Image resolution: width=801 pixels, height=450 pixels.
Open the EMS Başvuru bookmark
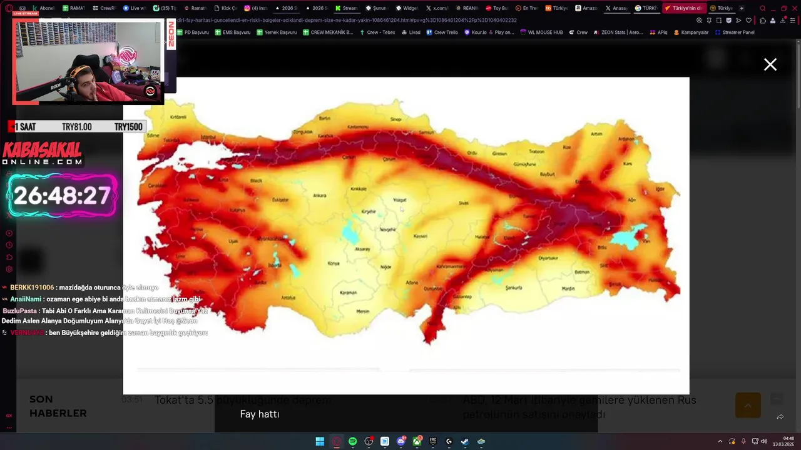point(233,32)
